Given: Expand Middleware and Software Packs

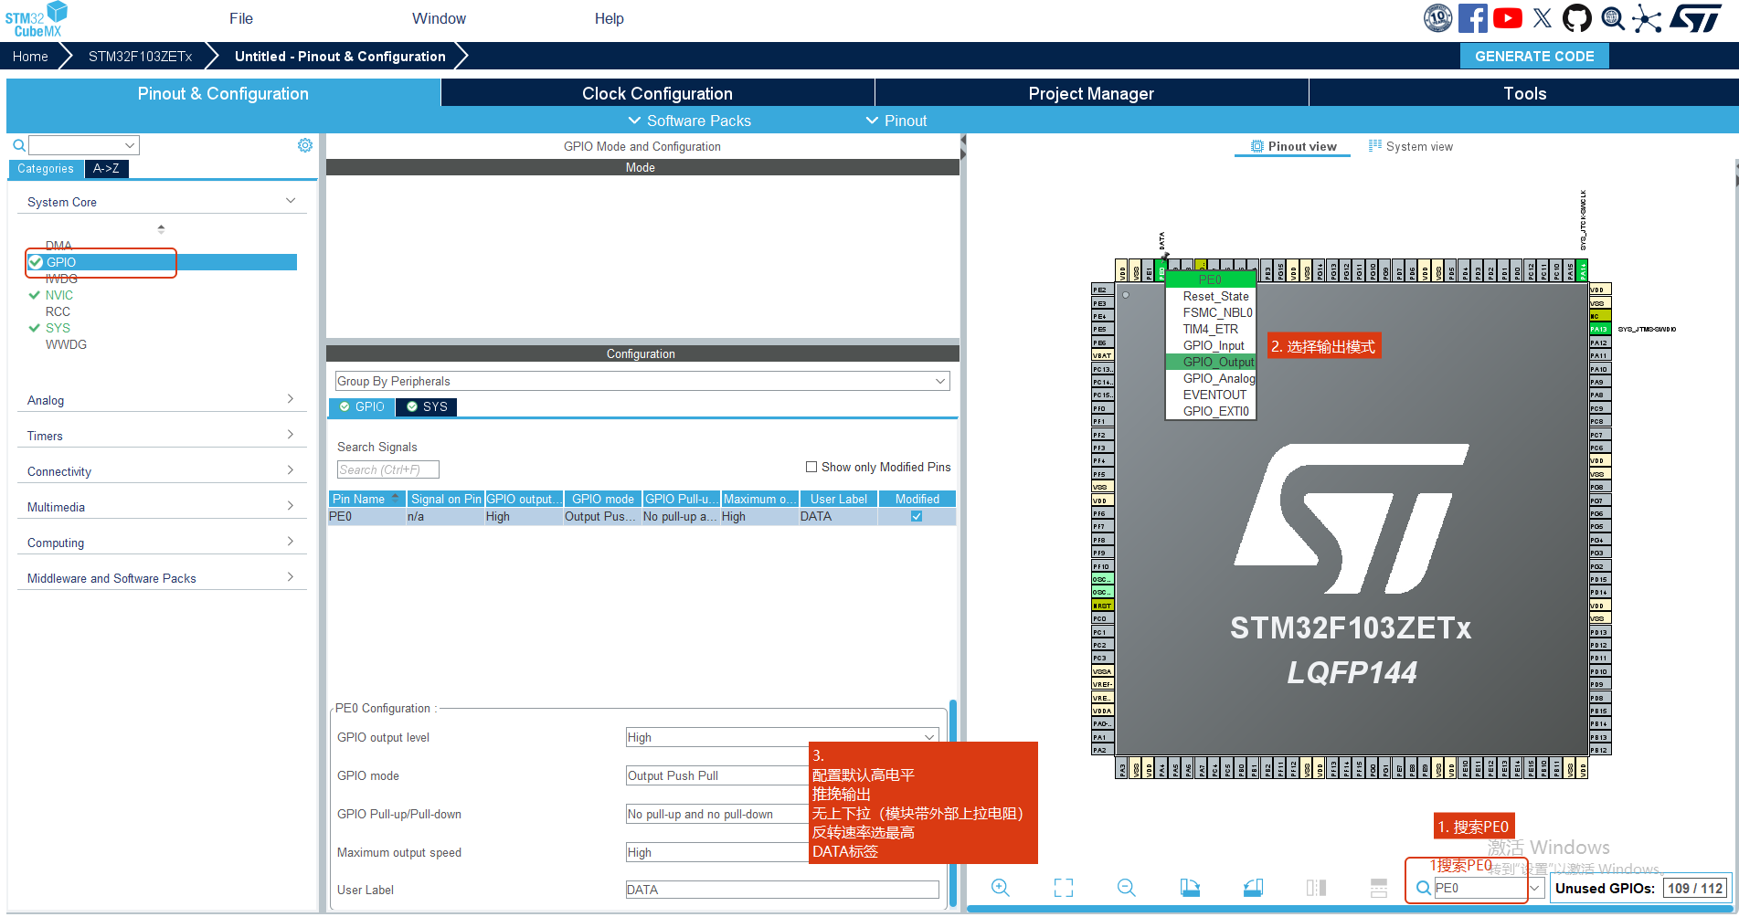Looking at the screenshot, I should [x=291, y=577].
